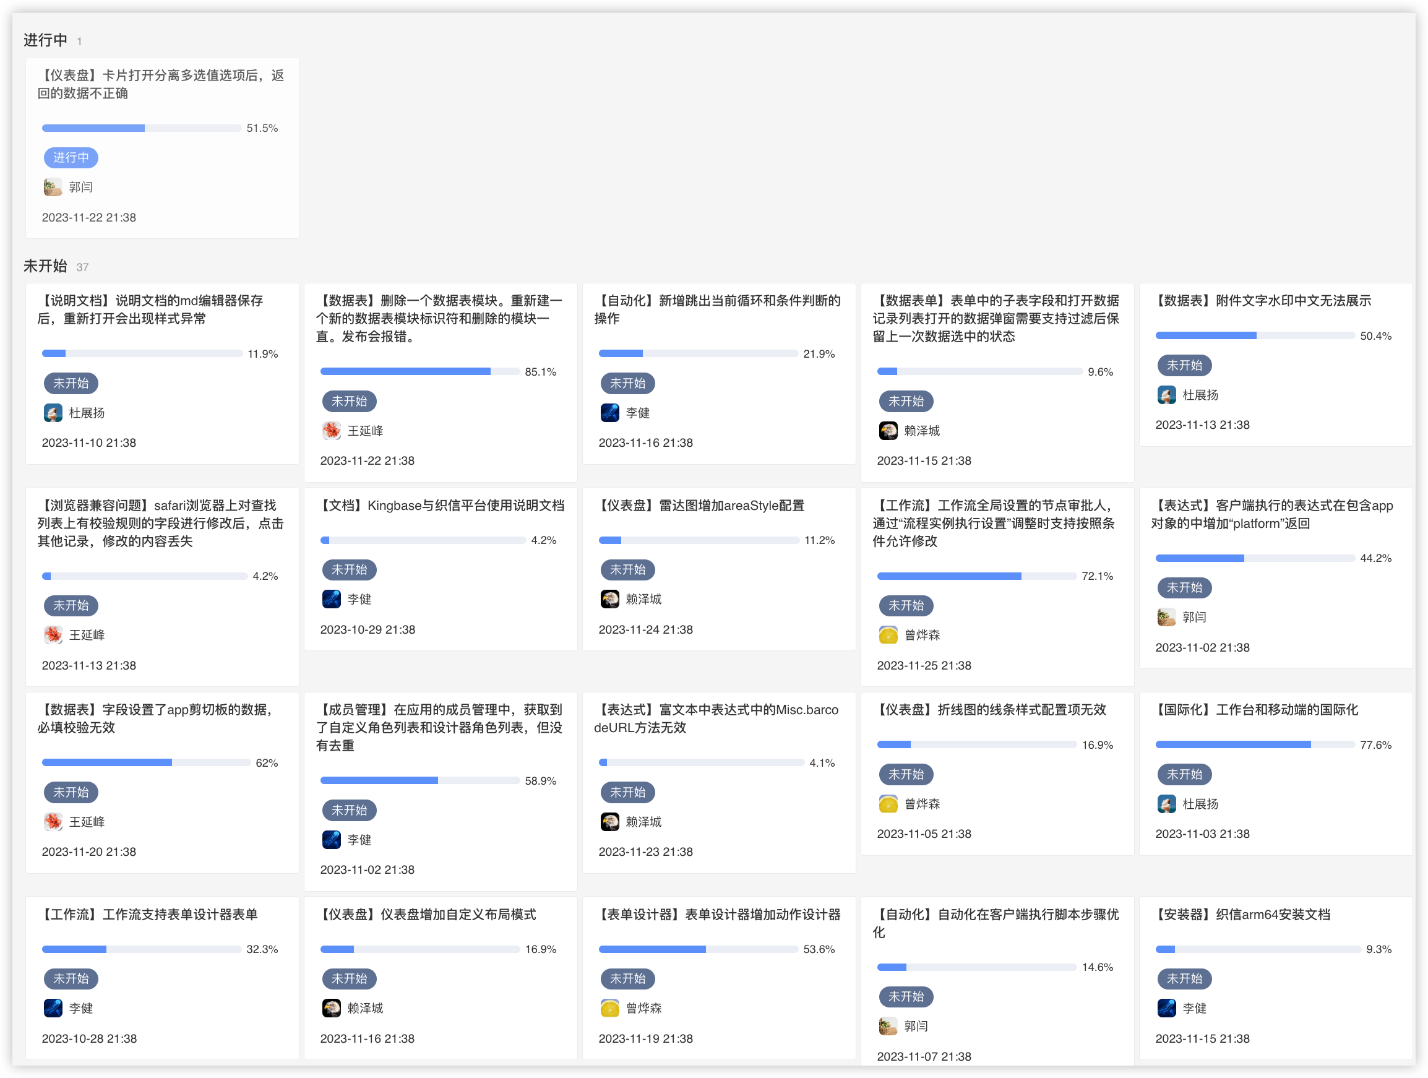Collapse the 进行中 group header
1428x1078 pixels.
tap(45, 40)
